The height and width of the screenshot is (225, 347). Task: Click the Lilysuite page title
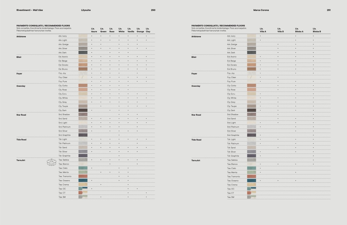pyautogui.click(x=86, y=10)
